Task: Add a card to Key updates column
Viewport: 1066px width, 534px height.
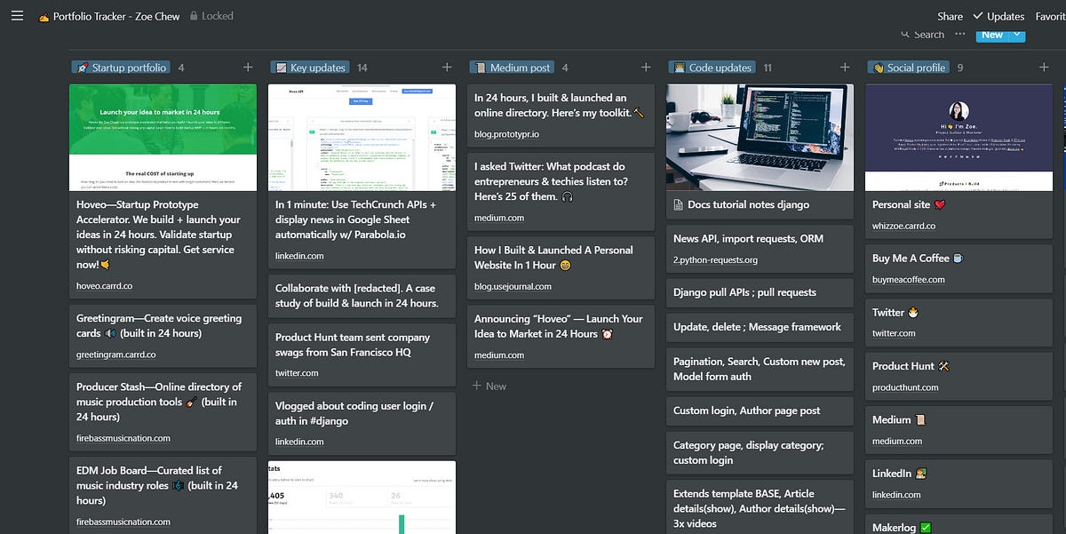Action: (447, 68)
